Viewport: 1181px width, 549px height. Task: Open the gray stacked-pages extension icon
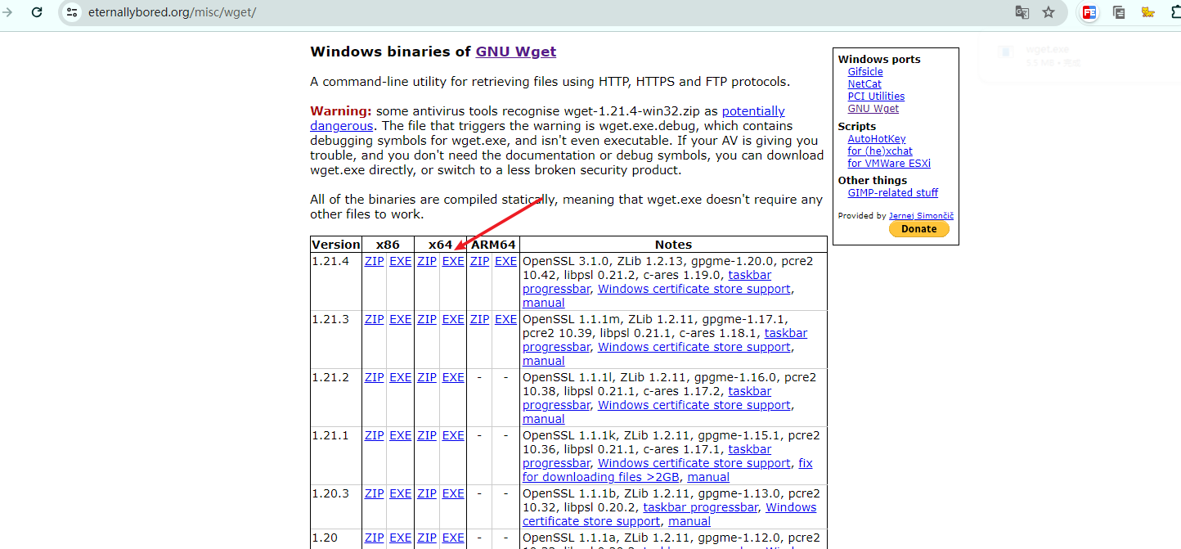point(1119,12)
